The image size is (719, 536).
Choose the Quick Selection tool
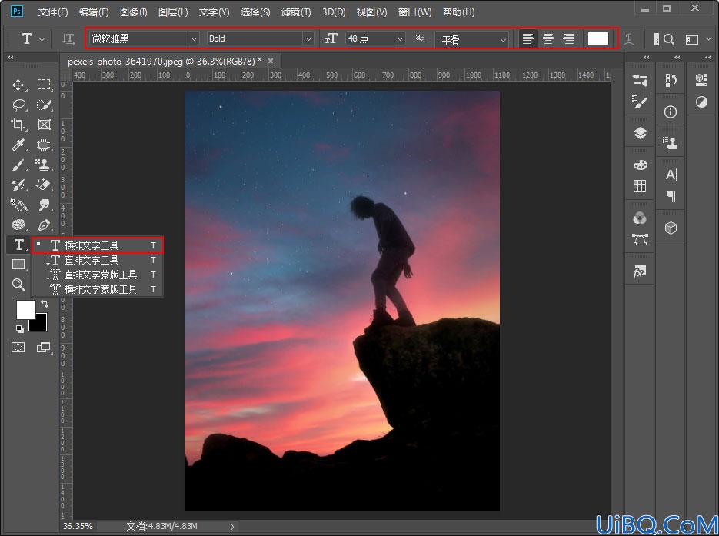44,105
